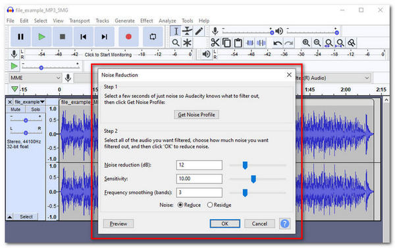Open the Generate menu

124,20
